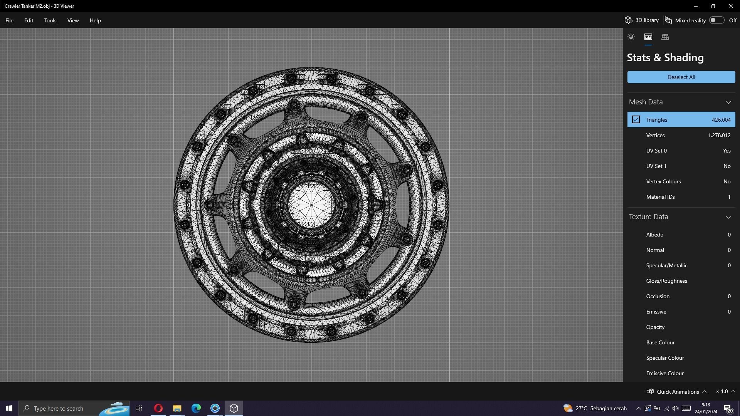Image resolution: width=740 pixels, height=416 pixels.
Task: Open the View menu
Action: pos(73,20)
